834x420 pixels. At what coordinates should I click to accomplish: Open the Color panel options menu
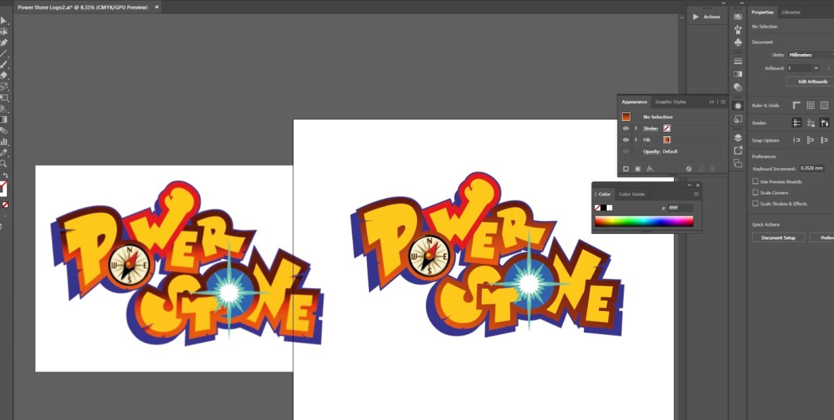[696, 194]
